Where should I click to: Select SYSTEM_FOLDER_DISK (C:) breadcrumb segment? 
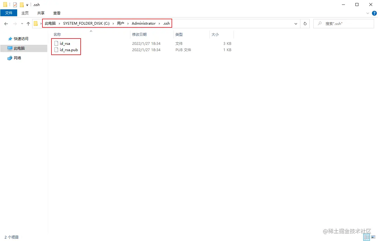tap(86, 23)
